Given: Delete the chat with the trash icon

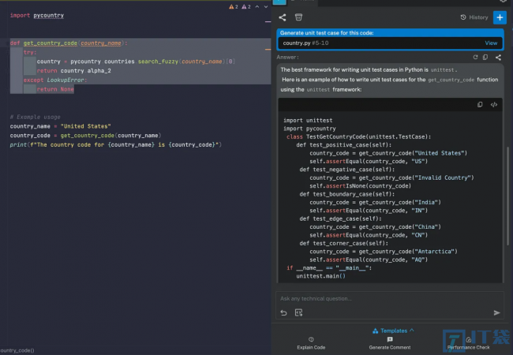Looking at the screenshot, I should pos(298,17).
